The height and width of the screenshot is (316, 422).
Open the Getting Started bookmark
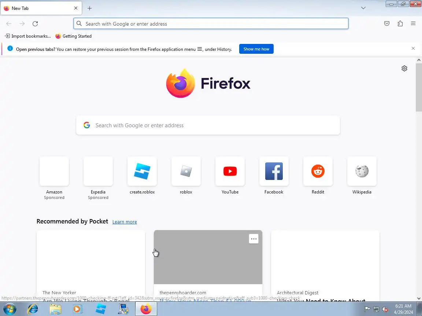(x=73, y=36)
